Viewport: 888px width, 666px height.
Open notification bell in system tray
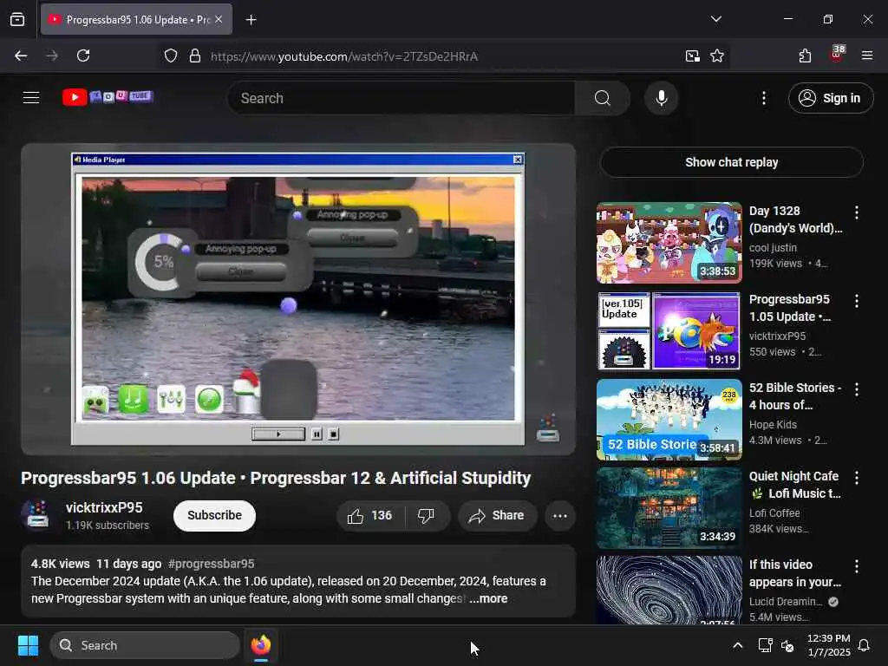(865, 645)
